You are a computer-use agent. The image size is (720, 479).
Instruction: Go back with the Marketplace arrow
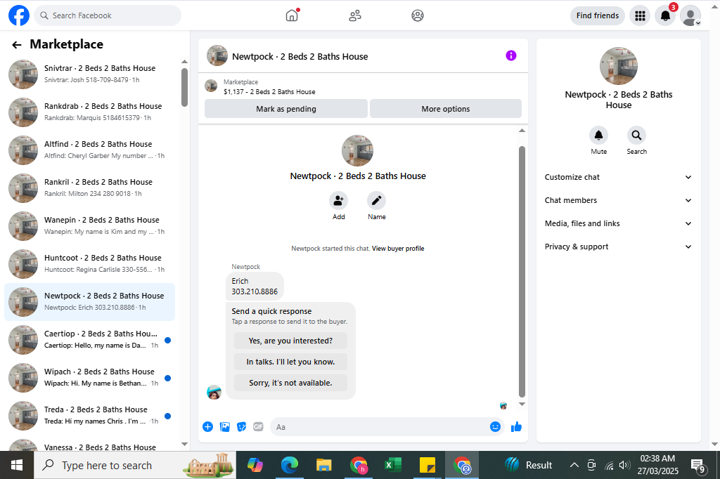pos(17,44)
